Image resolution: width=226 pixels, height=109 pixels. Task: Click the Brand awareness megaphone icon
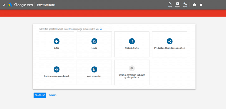pos(56,70)
